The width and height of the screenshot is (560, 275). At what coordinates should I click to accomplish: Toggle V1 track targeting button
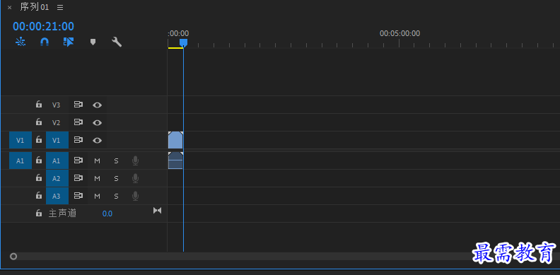pos(57,141)
